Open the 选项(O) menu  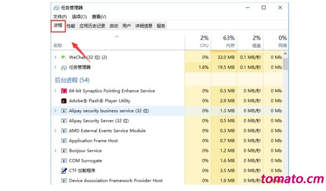click(79, 16)
